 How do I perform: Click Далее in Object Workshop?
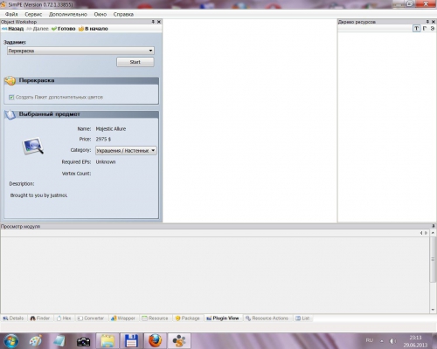point(38,29)
